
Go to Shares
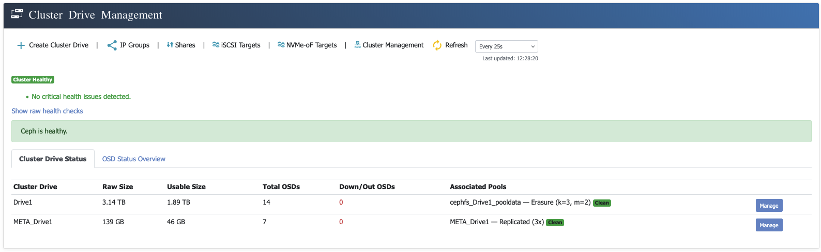coord(185,45)
